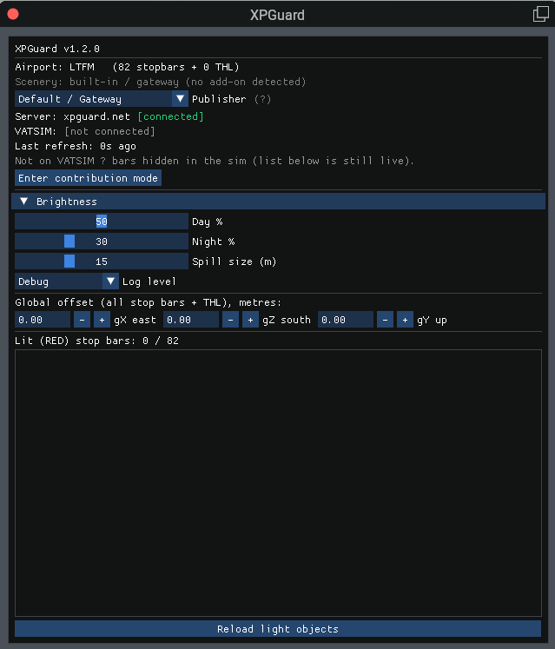
Task: Click the Scenery: built-in / gateway line
Action: [161, 82]
